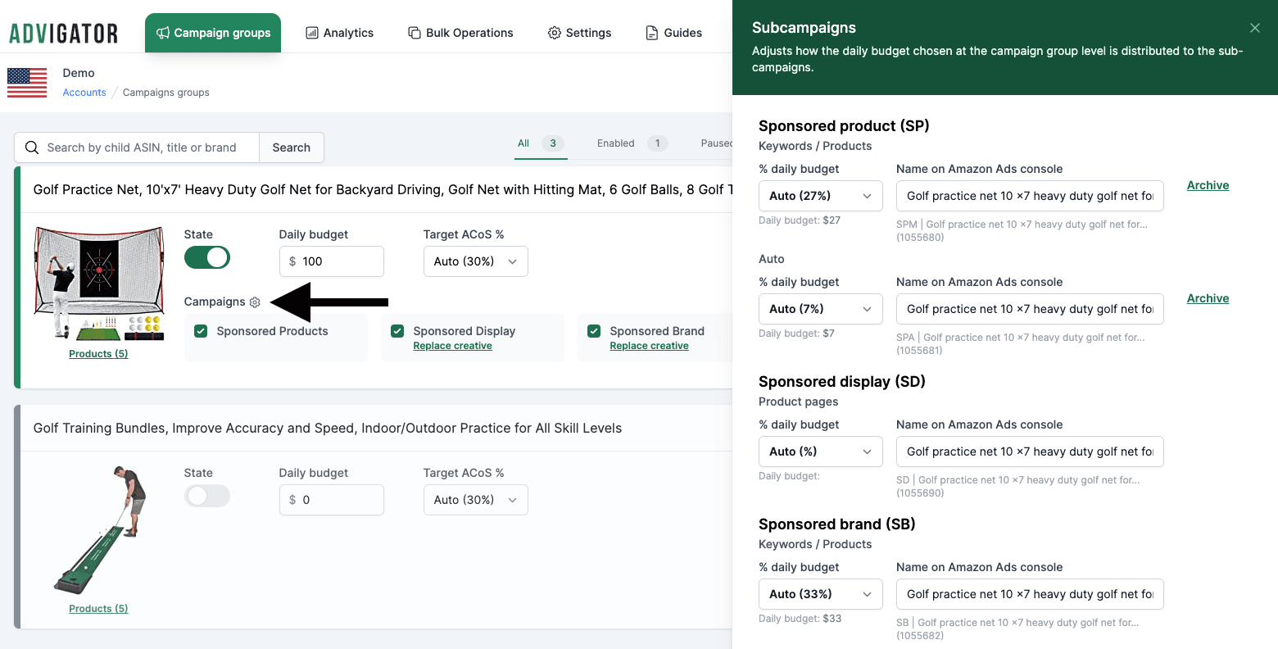1278x649 pixels.
Task: Edit the SP Auto campaign name field
Action: [1030, 309]
